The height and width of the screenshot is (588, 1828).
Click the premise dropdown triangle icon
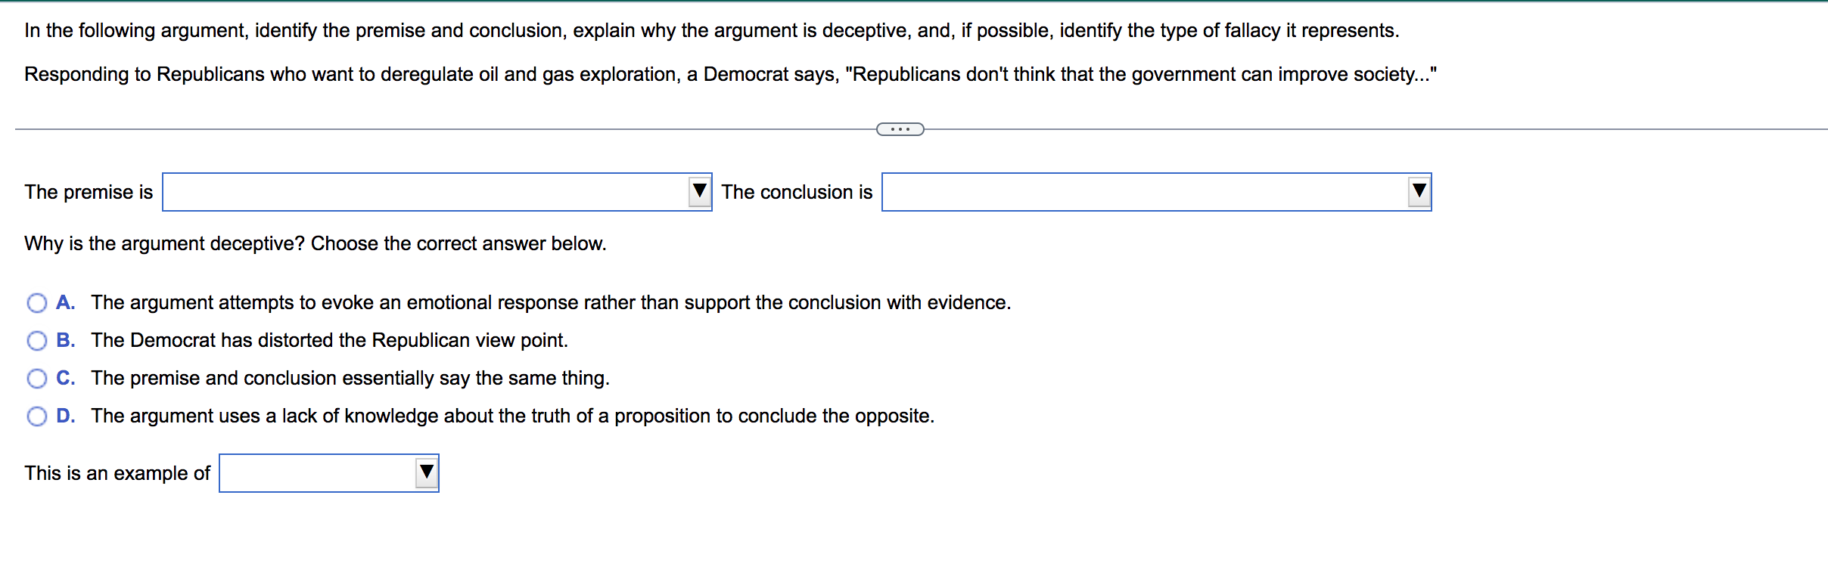point(701,192)
